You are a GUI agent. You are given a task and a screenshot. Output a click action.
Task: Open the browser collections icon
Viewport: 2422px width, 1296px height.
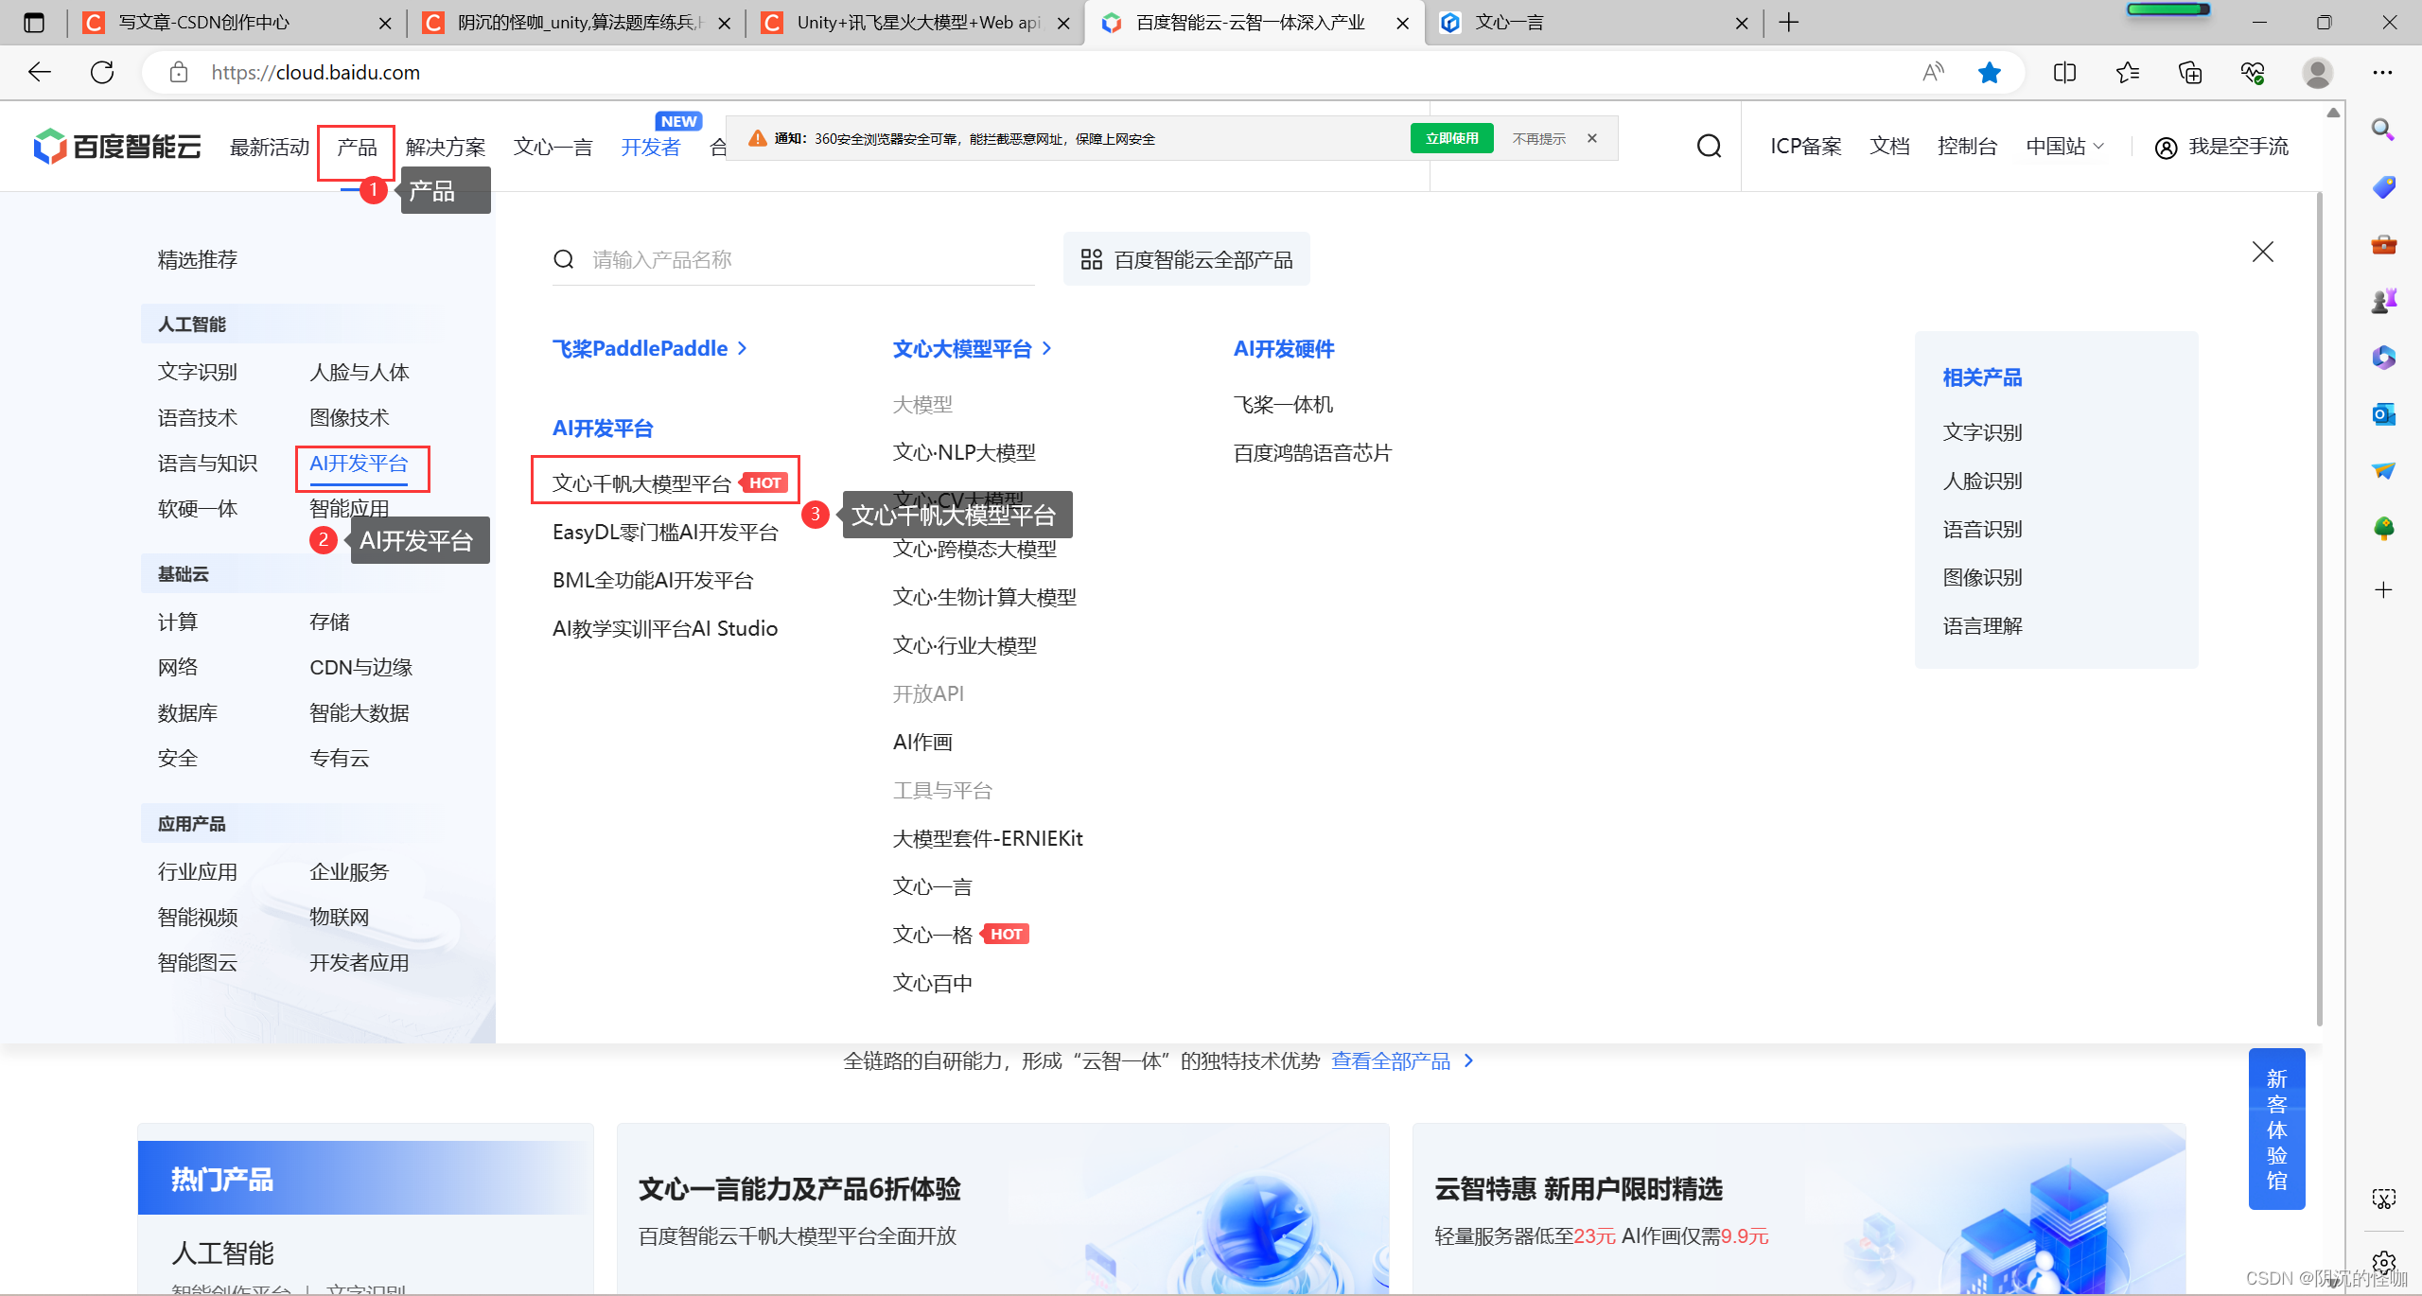click(x=2189, y=73)
